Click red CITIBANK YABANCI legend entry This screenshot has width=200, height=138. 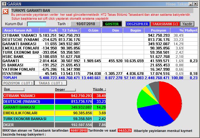click(x=28, y=96)
